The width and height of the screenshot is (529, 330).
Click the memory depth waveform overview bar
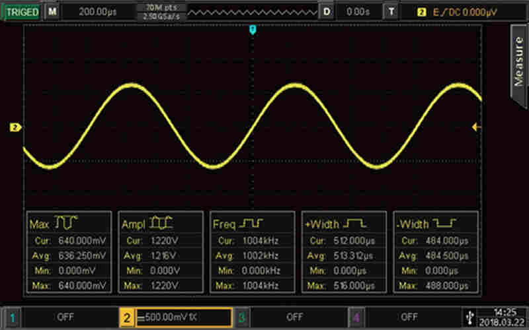(x=251, y=12)
